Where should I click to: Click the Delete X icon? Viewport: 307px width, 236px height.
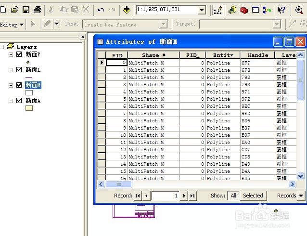click(86, 9)
